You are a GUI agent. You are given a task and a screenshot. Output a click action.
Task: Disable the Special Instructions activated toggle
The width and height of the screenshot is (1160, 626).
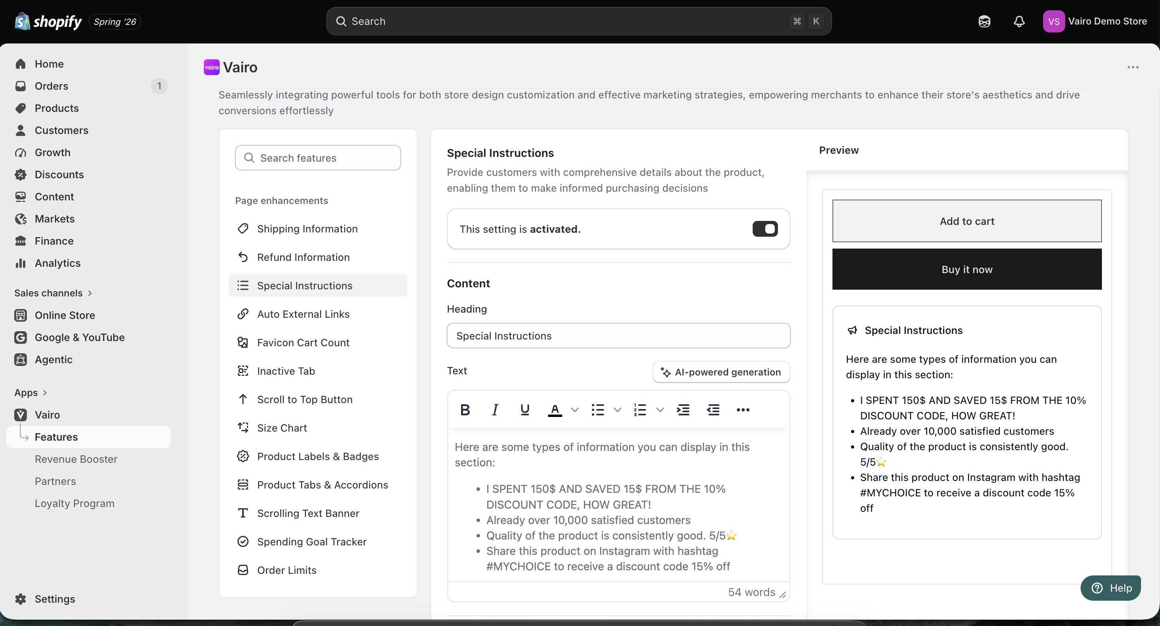[x=765, y=229]
